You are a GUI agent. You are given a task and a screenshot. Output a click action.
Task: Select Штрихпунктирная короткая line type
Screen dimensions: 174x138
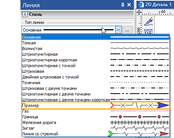tap(96, 60)
